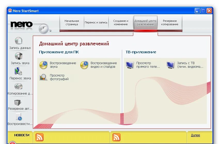Click the Воспроизвести... playback icon
The width and height of the screenshot is (220, 144).
19,117
